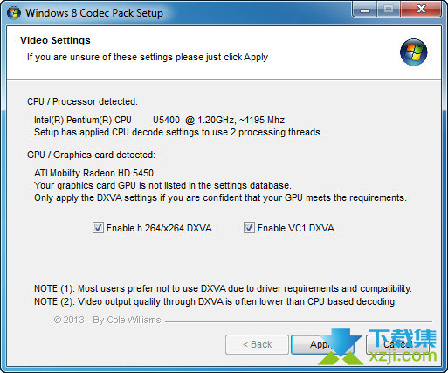Image resolution: width=448 pixels, height=373 pixels.
Task: Click the 'Windows 8 Codec Pack Setup' title text
Action: [94, 13]
